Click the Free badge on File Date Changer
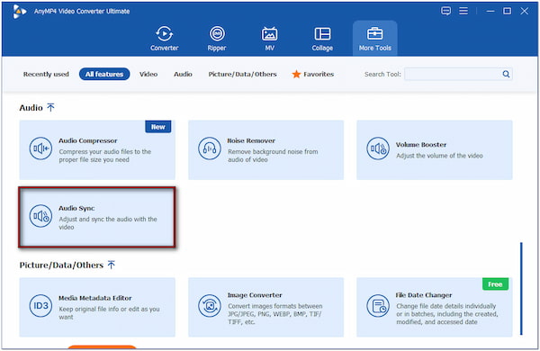The height and width of the screenshot is (351, 540). tap(495, 284)
